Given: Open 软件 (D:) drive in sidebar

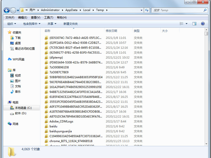Looking at the screenshot, I should coord(20,113).
